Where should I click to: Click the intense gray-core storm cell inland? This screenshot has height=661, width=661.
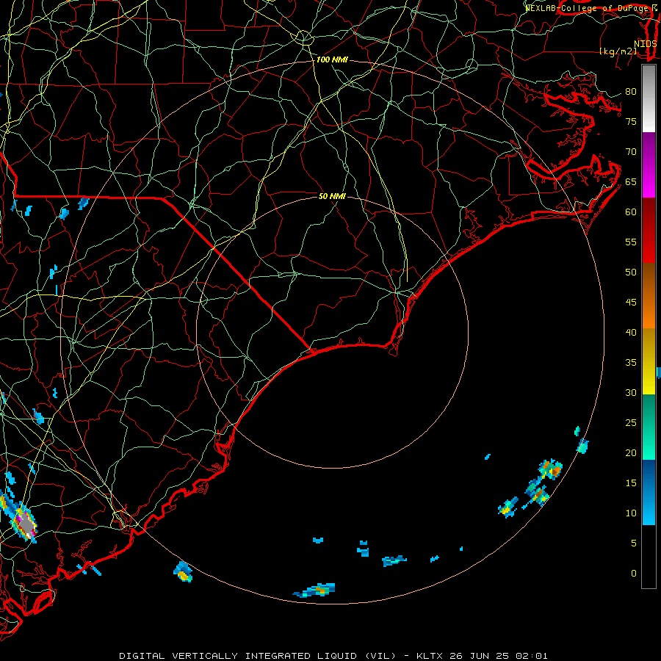pyautogui.click(x=26, y=524)
